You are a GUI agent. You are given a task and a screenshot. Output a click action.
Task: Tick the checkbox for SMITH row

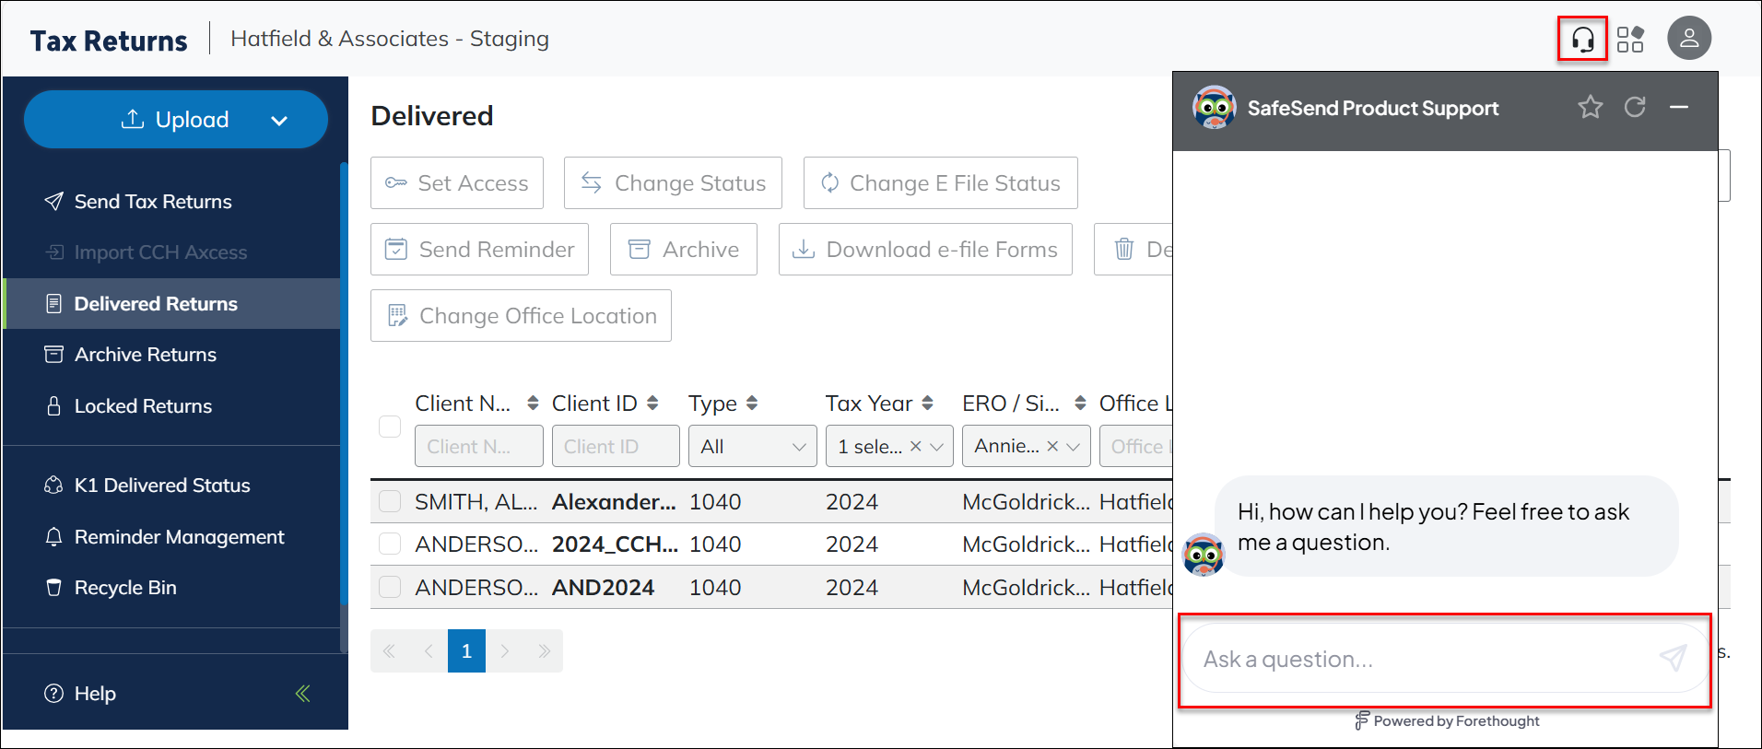coord(390,502)
